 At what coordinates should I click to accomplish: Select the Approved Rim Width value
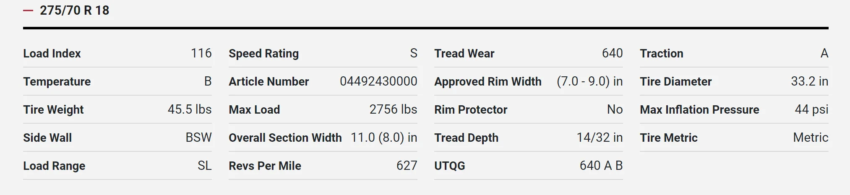click(x=589, y=81)
